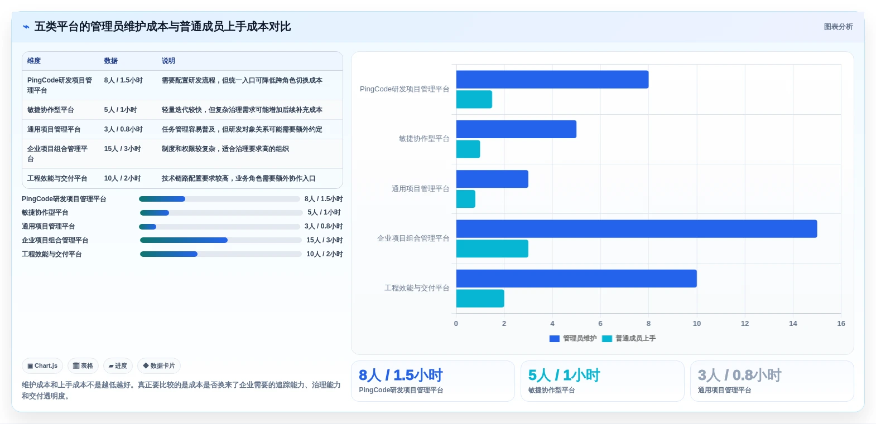
Task: Click 通用项目管理平台 blue bar in chart
Action: coord(492,179)
